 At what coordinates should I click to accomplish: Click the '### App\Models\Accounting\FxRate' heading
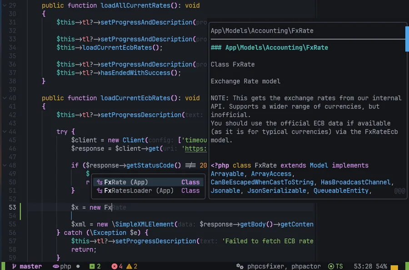click(x=269, y=48)
